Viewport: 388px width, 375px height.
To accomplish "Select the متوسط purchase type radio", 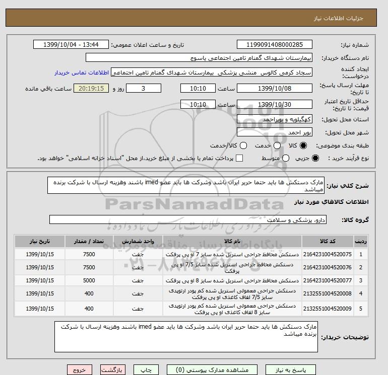I will [x=286, y=158].
